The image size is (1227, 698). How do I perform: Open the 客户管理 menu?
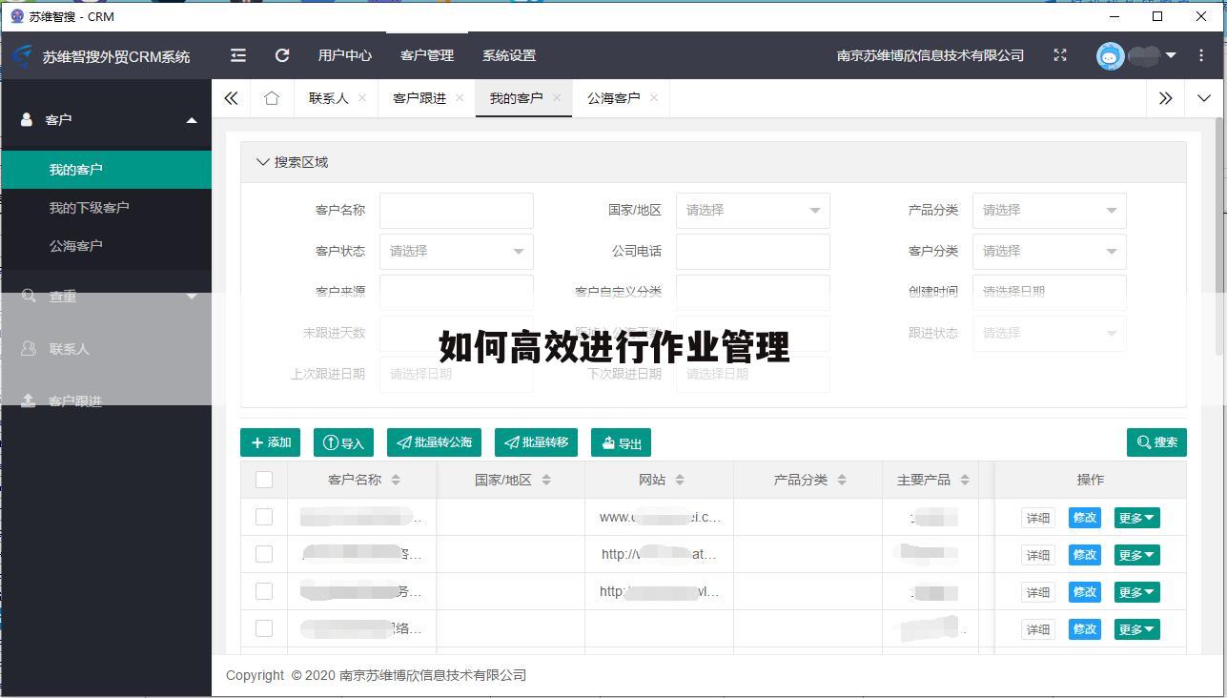coord(427,55)
